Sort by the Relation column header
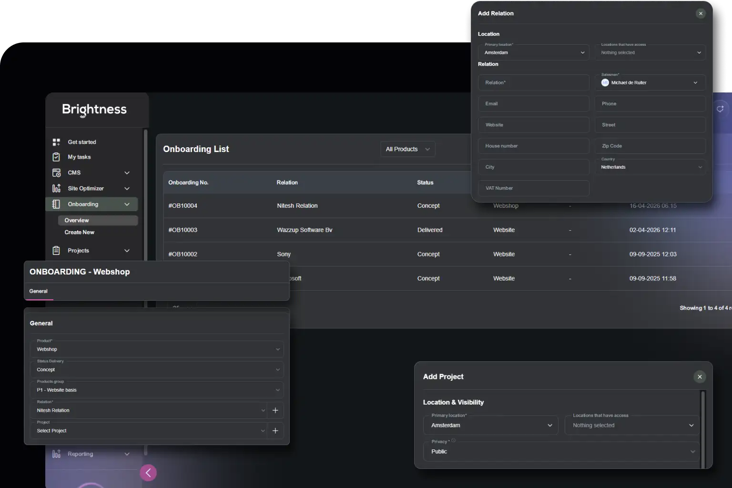The height and width of the screenshot is (488, 732). (x=287, y=183)
